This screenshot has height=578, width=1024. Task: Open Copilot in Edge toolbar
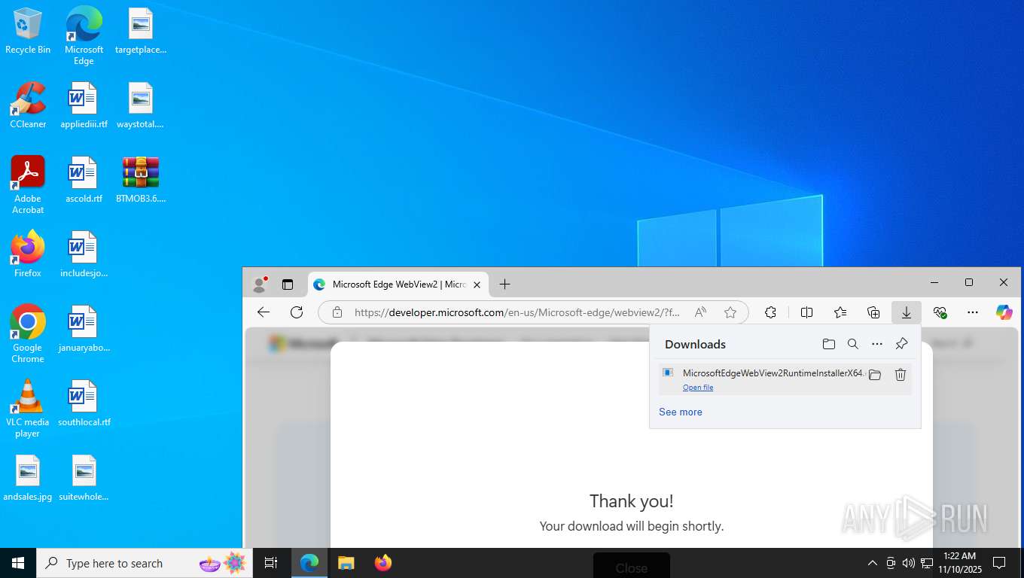(1004, 312)
